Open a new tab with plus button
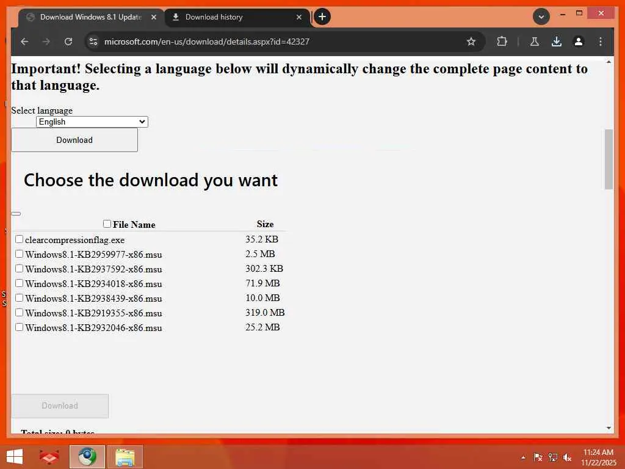The height and width of the screenshot is (469, 625). pos(322,16)
